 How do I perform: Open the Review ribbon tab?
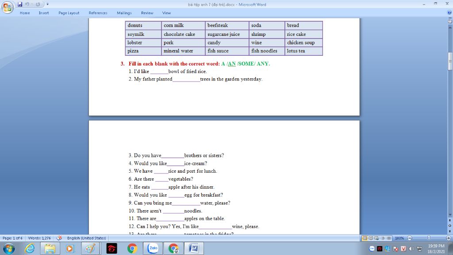click(147, 13)
